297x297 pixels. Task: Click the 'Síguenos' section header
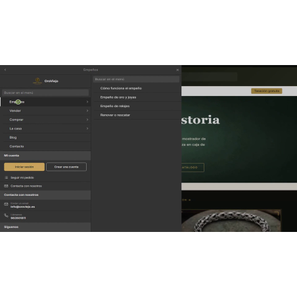[45, 227]
